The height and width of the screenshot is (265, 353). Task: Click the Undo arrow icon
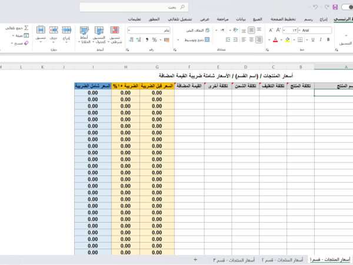click(317, 7)
